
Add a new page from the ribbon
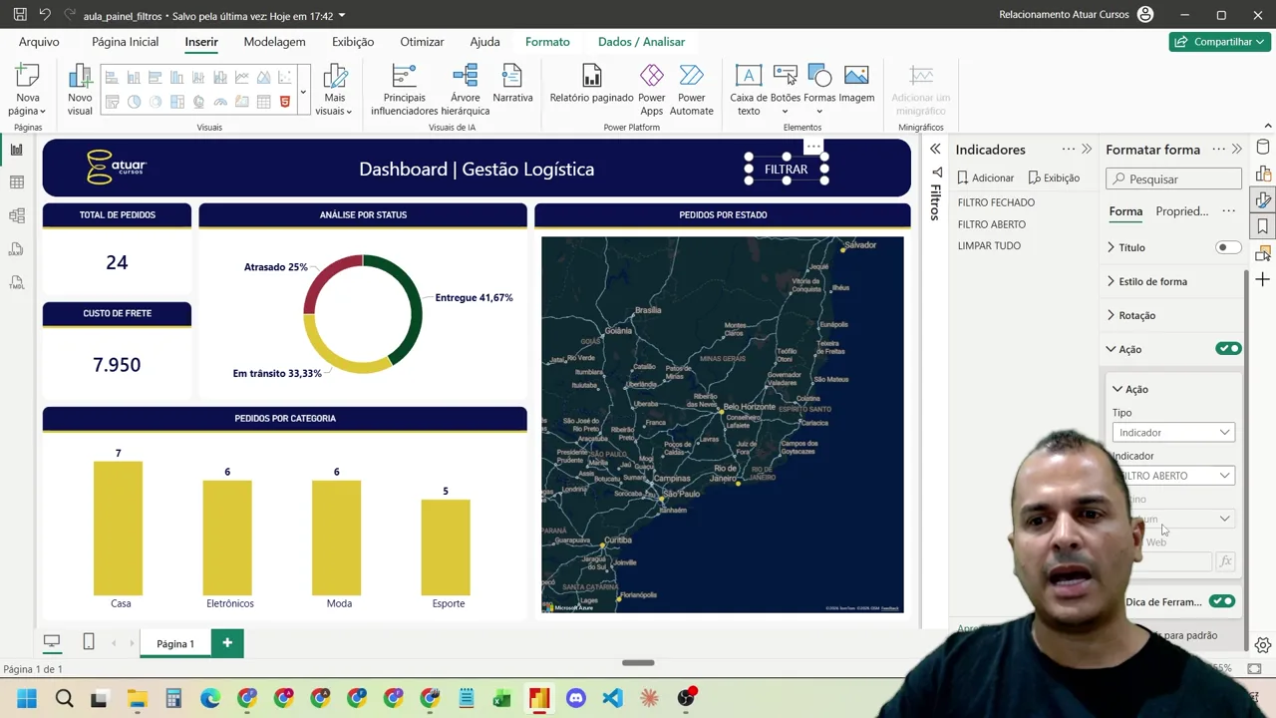click(28, 90)
